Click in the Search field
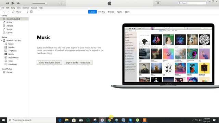The width and height of the screenshot is (219, 123). click(x=192, y=3)
